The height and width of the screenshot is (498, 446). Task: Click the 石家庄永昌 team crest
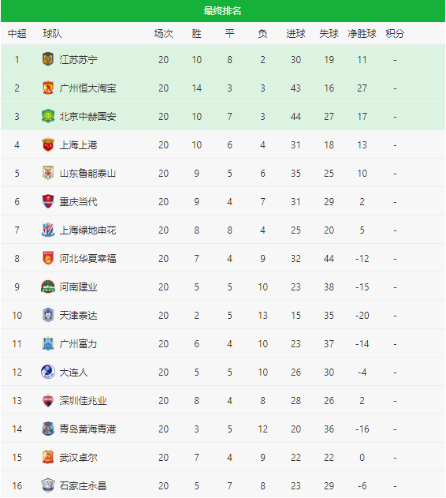pyautogui.click(x=48, y=485)
